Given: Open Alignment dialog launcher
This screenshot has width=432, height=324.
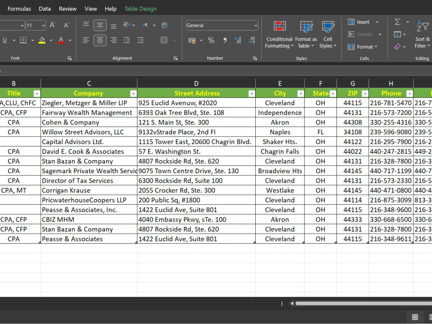Looking at the screenshot, I should [175, 58].
